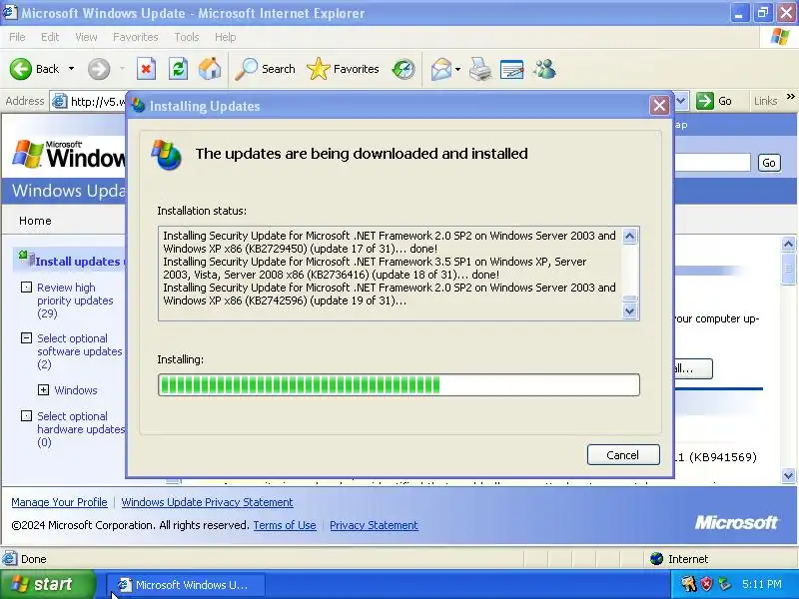Toggle the Review high priority updates box
799x599 pixels.
pyautogui.click(x=26, y=287)
